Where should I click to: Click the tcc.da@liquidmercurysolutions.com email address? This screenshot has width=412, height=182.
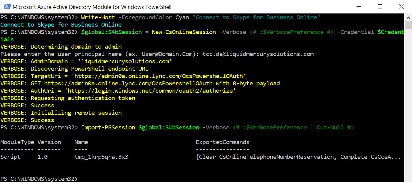click(x=258, y=54)
